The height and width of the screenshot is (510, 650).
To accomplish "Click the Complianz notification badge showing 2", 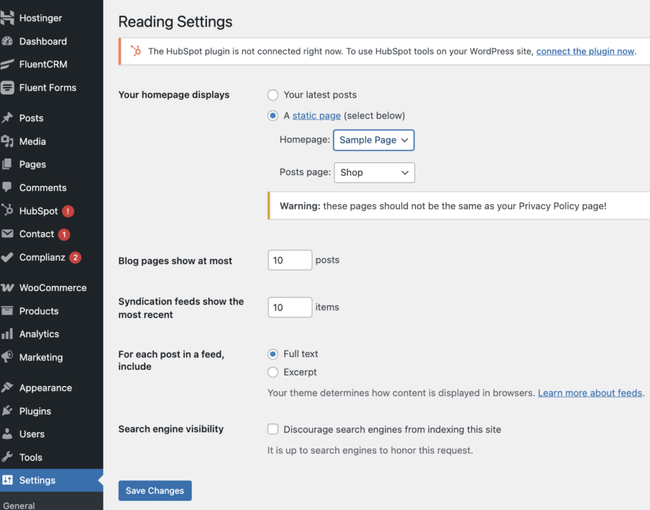I will coord(75,258).
